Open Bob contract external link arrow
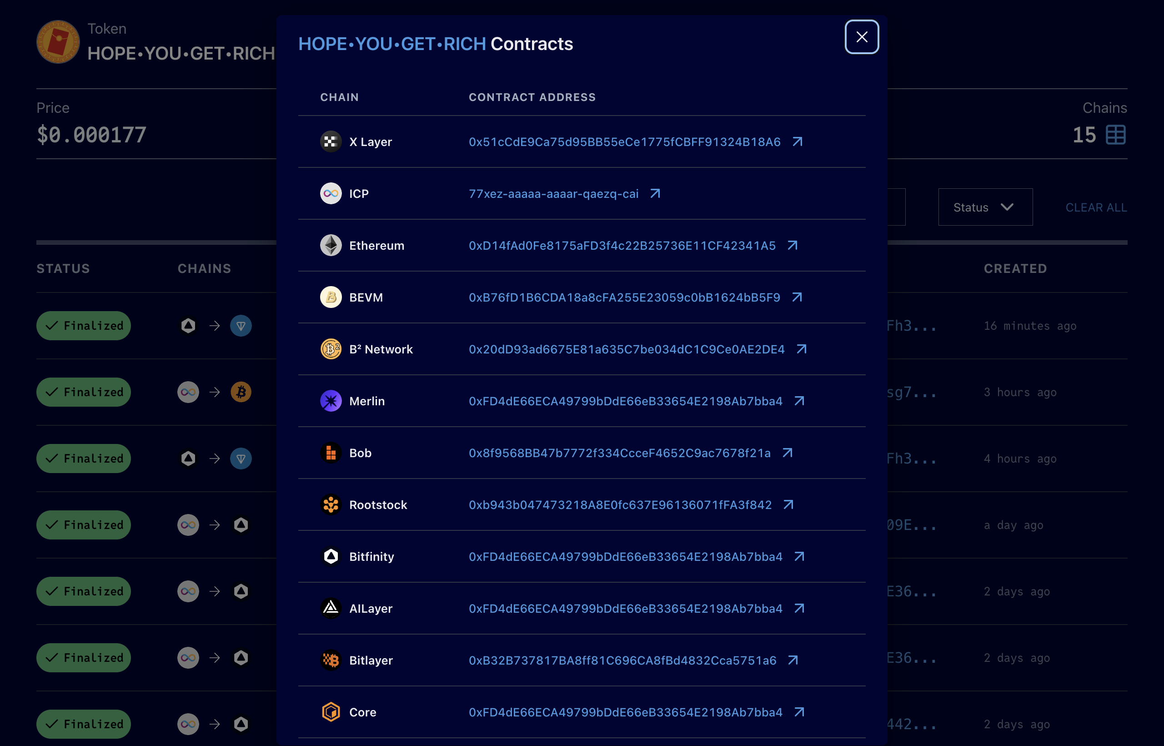The image size is (1164, 746). 788,453
